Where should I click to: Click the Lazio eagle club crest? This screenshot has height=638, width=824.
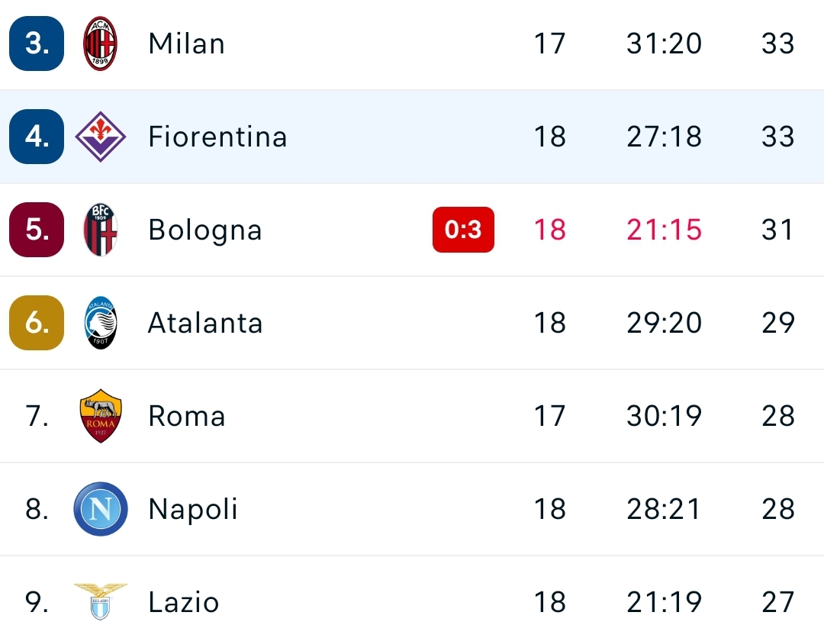100,602
